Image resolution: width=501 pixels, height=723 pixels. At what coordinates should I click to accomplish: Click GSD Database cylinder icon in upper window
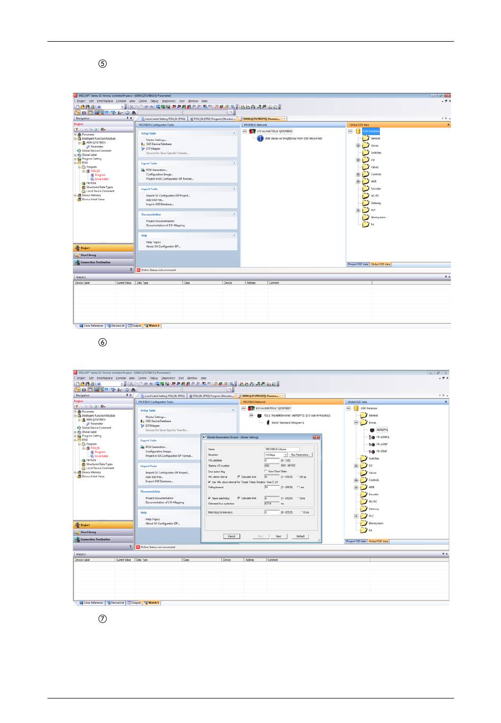tap(358, 131)
